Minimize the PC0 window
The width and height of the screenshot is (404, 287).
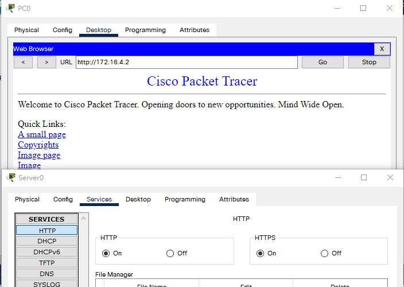pyautogui.click(x=337, y=8)
